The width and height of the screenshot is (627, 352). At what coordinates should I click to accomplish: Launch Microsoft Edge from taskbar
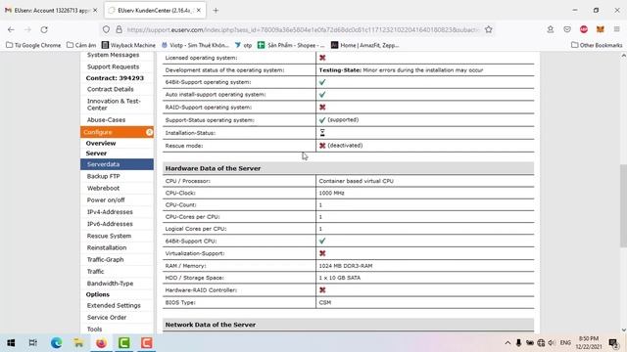[x=56, y=343]
